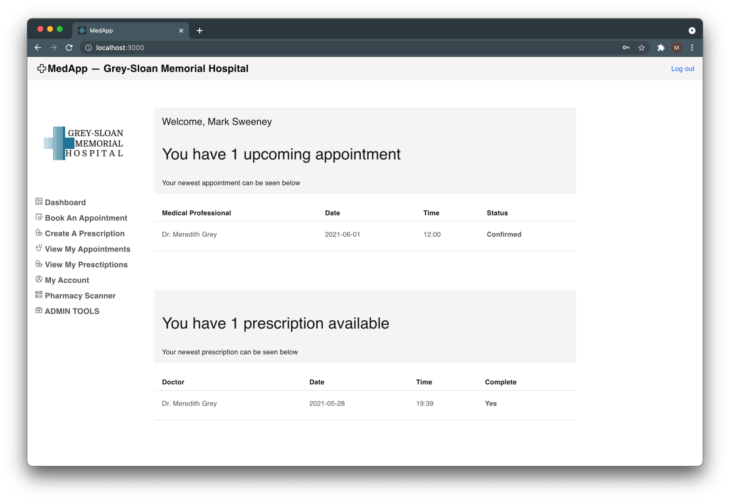Screen dimensions: 730x502
Task: Open View My Presctiptions menu item
Action: 86,265
